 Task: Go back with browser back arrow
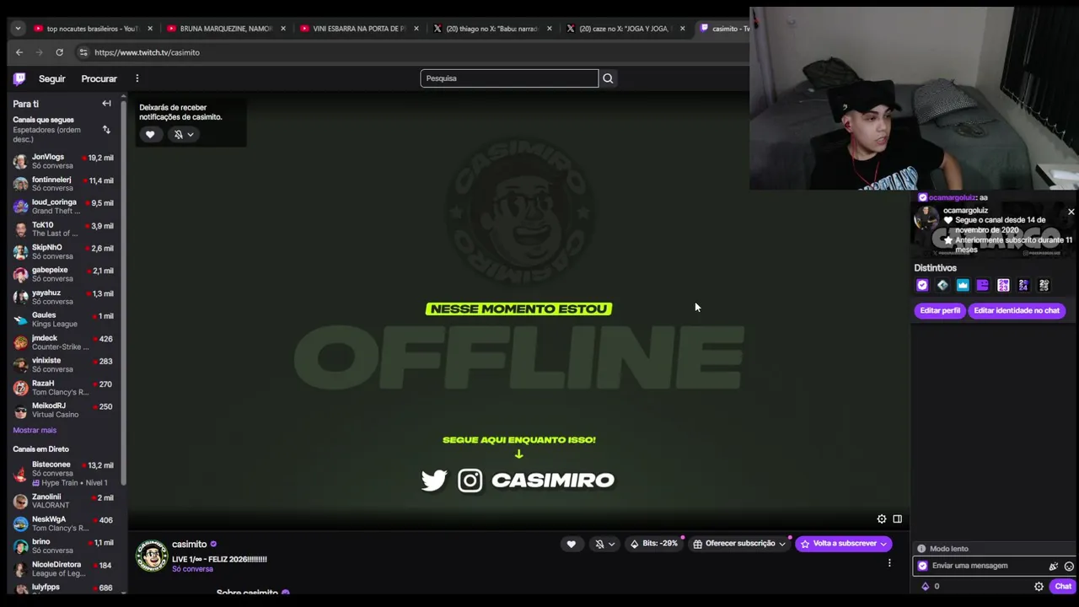19,52
